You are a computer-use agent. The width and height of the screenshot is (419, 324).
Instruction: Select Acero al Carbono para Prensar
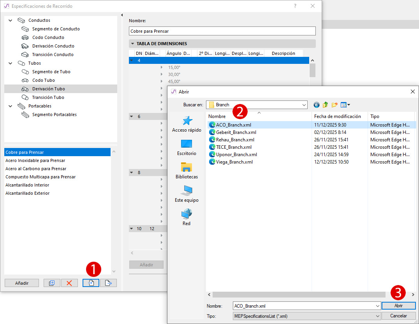pos(58,169)
